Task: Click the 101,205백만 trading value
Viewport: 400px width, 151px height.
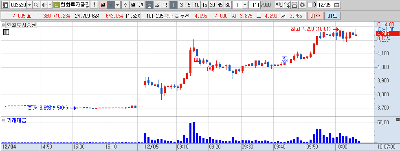Action: click(160, 16)
